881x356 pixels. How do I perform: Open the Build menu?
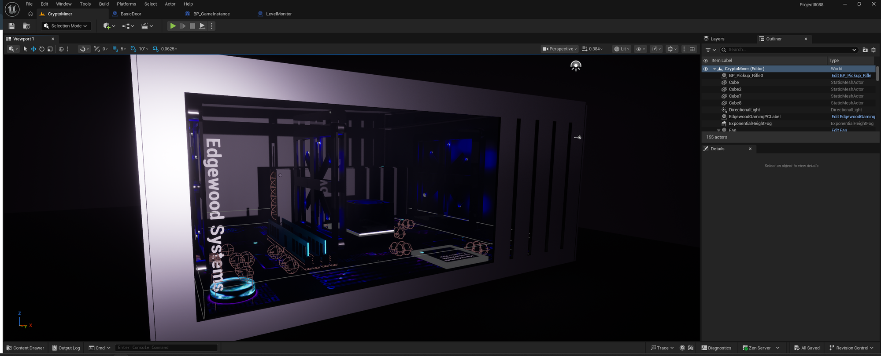[x=104, y=4]
